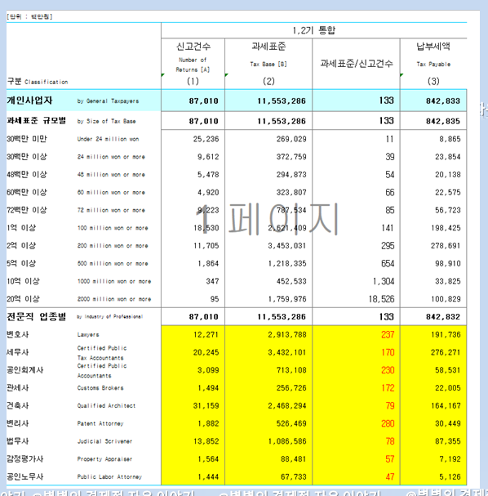
Task: Select tax payable 8,865 cell
Action: pos(450,139)
